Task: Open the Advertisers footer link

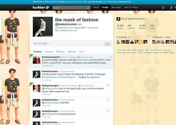Action: [x=121, y=53]
